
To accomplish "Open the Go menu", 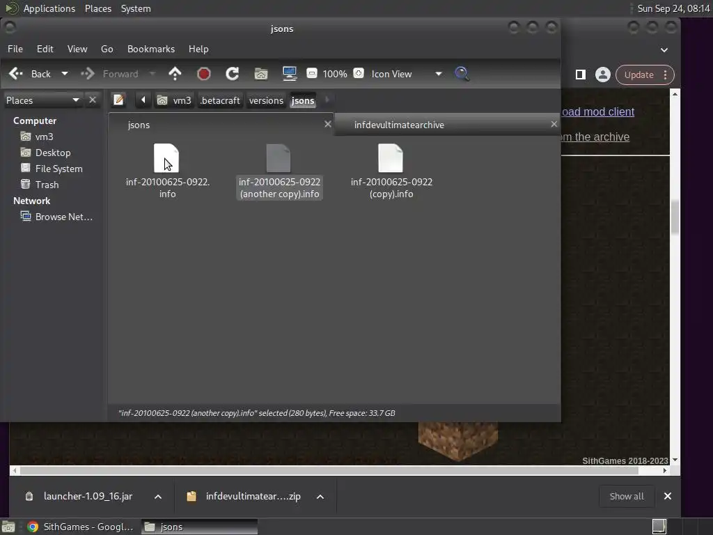I will point(107,49).
